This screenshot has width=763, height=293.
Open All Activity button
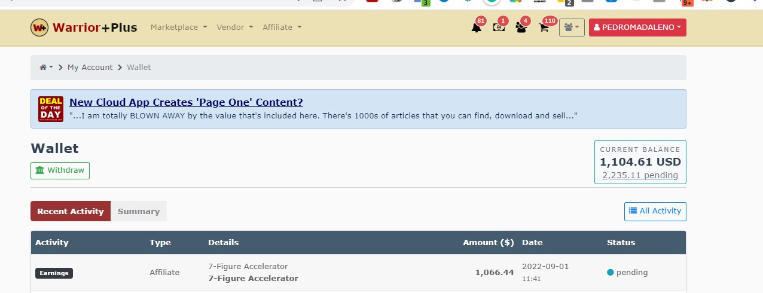[x=655, y=211]
